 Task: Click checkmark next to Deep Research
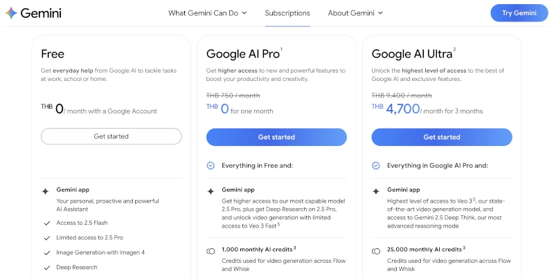[x=46, y=268]
